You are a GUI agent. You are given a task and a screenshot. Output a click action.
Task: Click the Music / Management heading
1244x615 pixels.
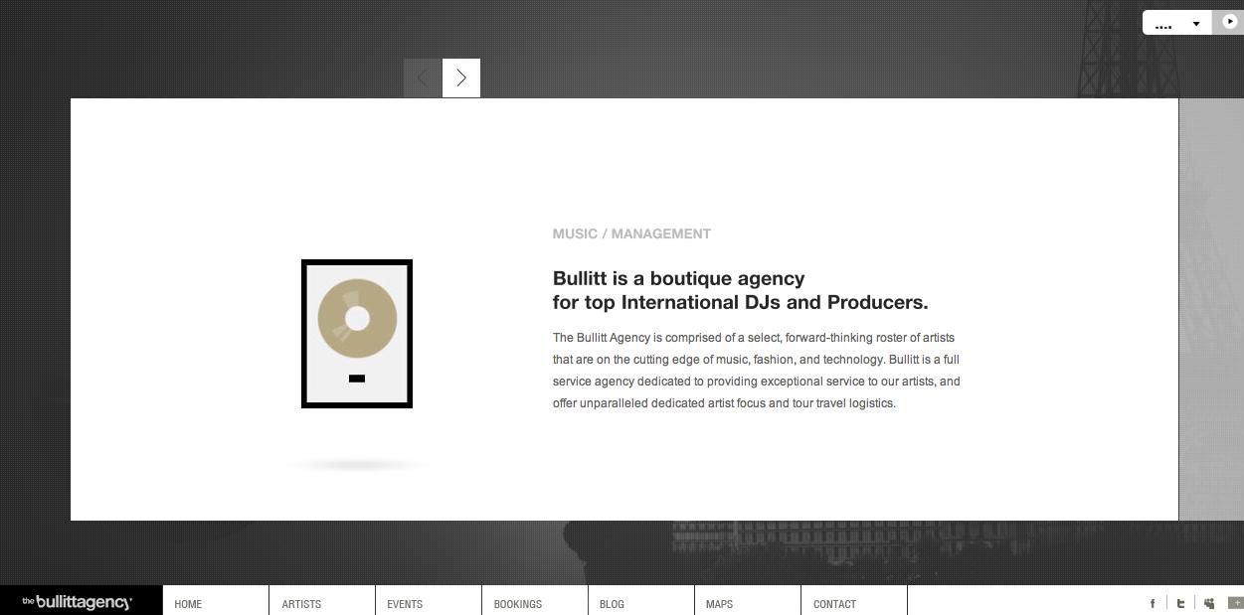[631, 234]
